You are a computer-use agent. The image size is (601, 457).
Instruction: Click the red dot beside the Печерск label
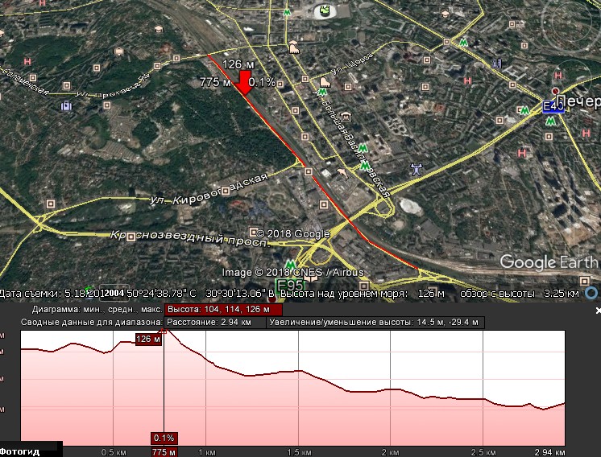click(x=556, y=91)
